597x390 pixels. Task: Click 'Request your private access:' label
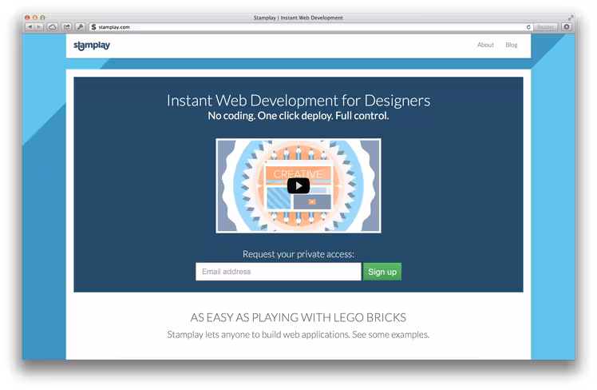(x=298, y=254)
